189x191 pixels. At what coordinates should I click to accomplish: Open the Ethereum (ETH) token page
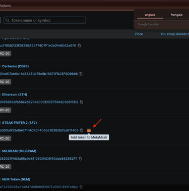click(15, 94)
